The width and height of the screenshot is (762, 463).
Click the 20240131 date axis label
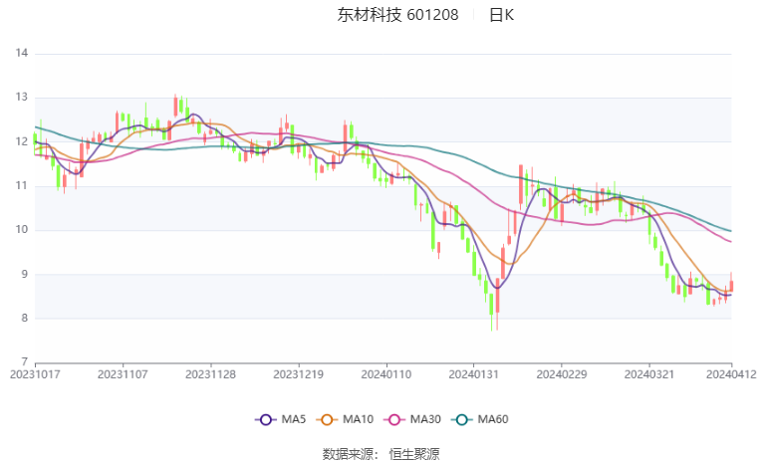[x=474, y=374]
